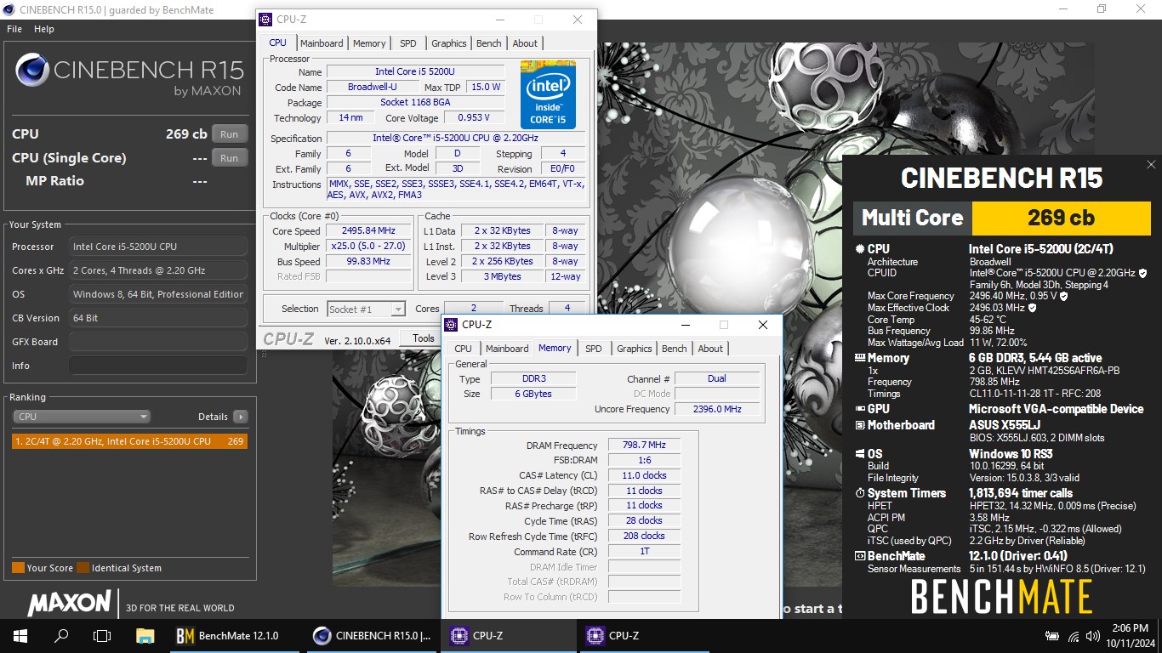The image size is (1162, 653).
Task: Switch to Mainboard tab in CPU-Z processor window
Action: coord(322,43)
